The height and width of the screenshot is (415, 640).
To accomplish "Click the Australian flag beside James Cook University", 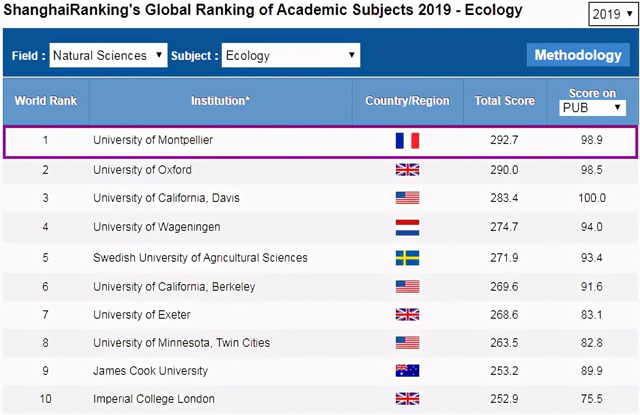I will coord(407,371).
